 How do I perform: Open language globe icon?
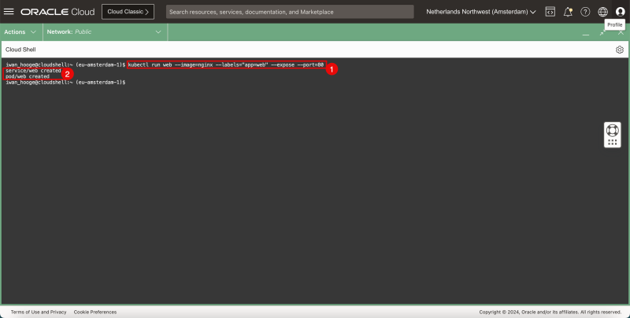602,12
